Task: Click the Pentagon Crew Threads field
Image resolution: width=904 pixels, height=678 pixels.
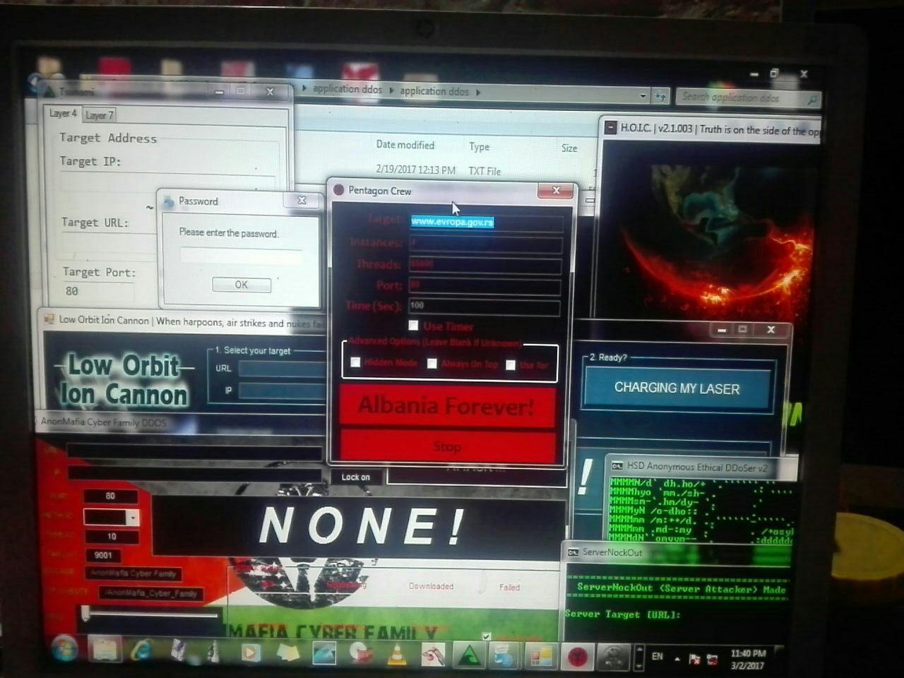Action: coord(485,265)
